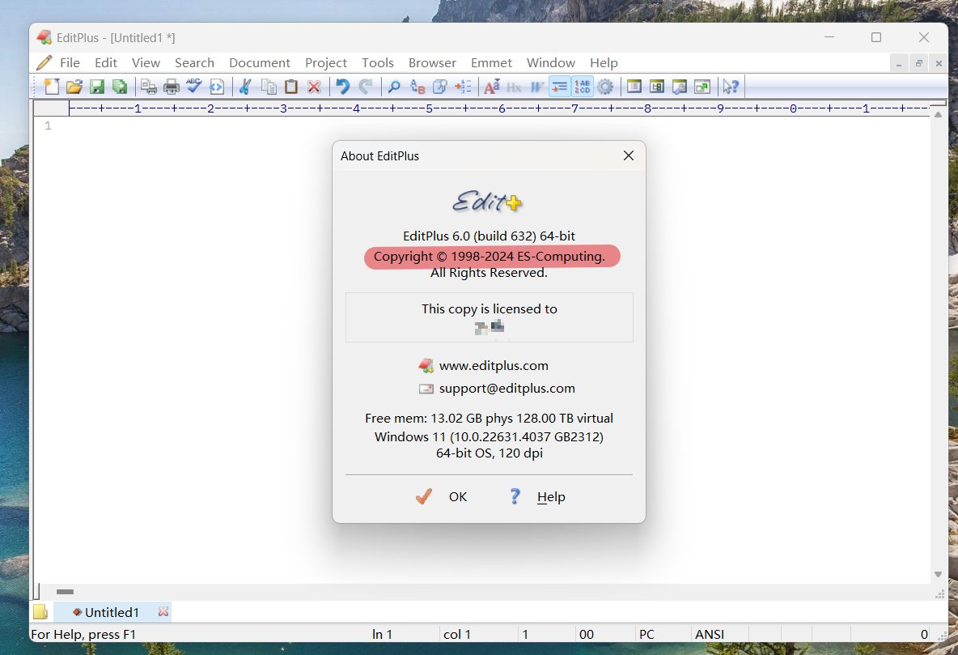Click the support@editplus.com email link
Viewport: 958px width, 655px height.
pos(507,389)
